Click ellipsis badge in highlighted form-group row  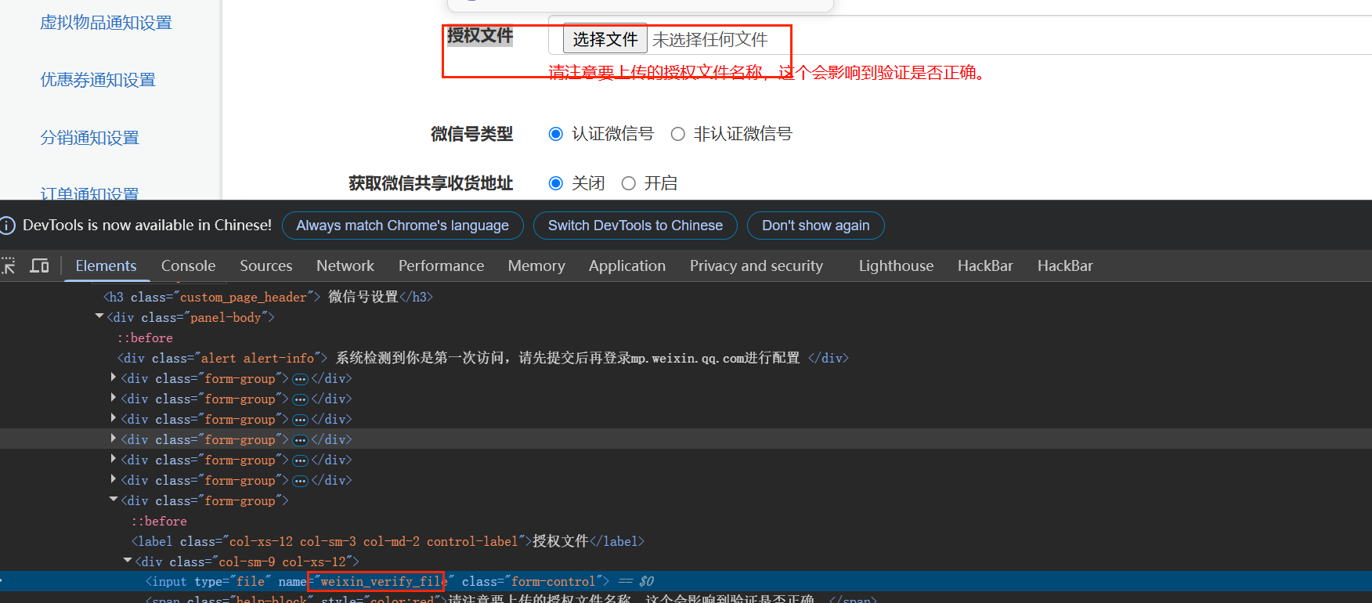(x=300, y=440)
